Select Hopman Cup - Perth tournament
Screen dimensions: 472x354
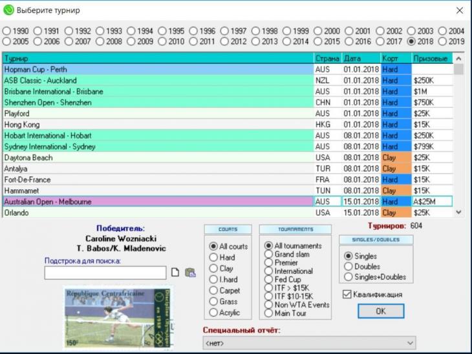(x=157, y=69)
